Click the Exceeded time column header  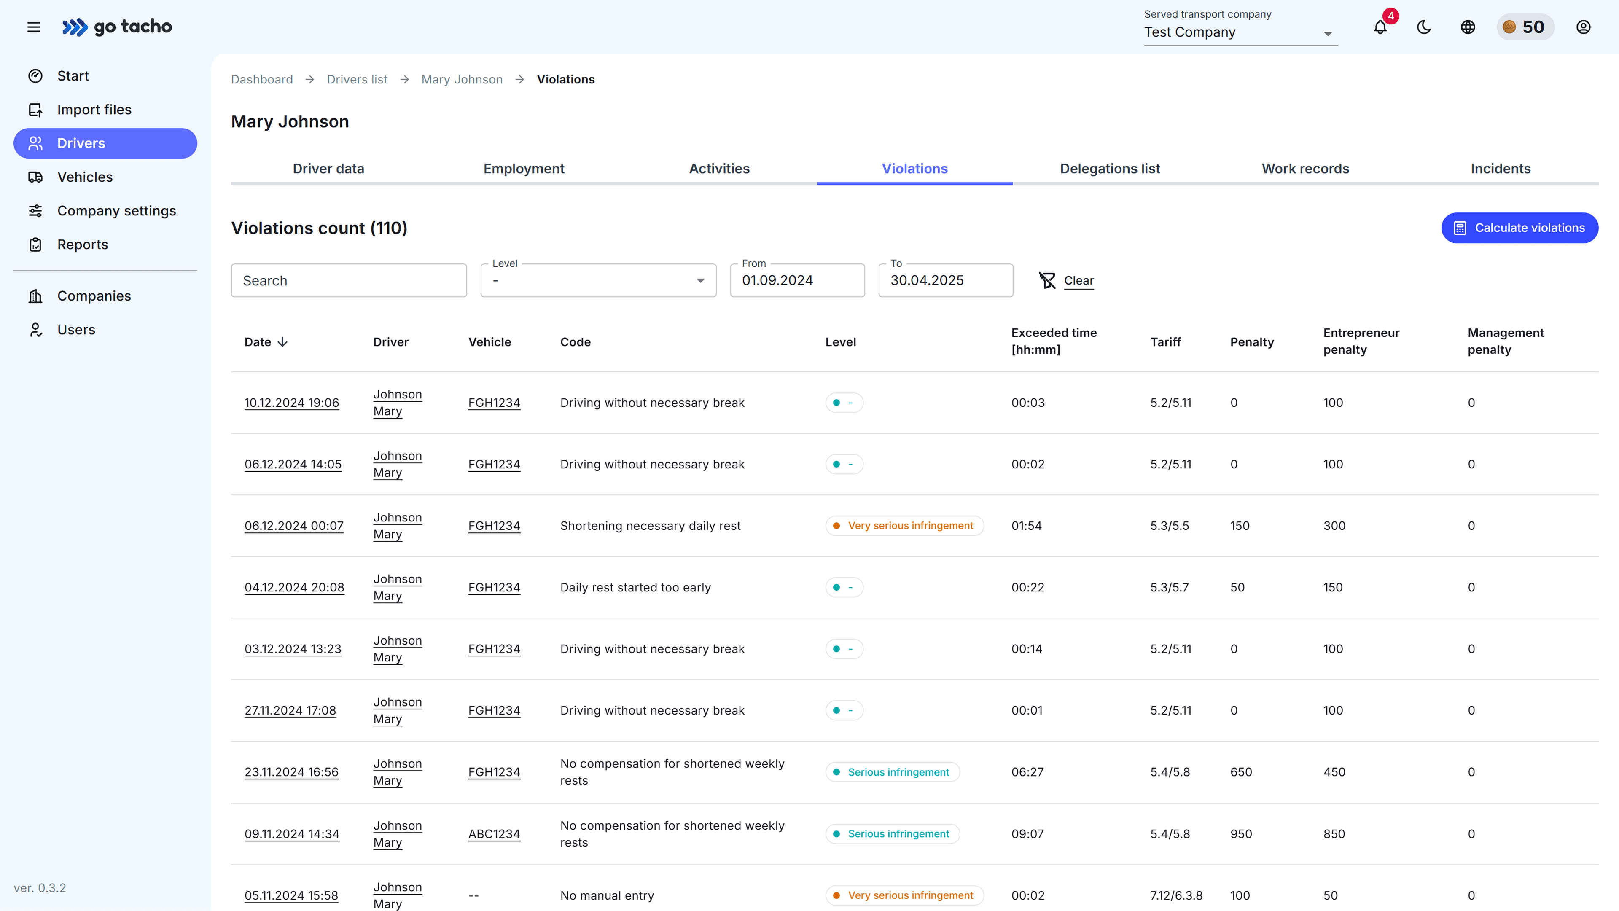(x=1054, y=341)
